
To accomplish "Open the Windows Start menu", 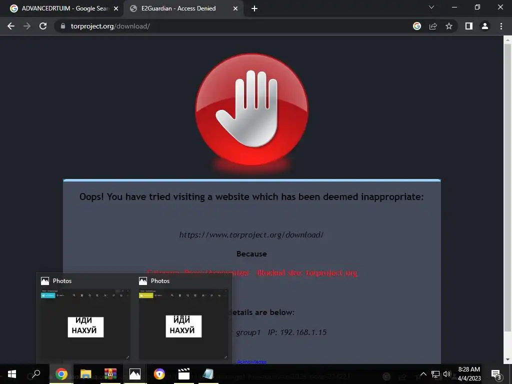I will 12,374.
